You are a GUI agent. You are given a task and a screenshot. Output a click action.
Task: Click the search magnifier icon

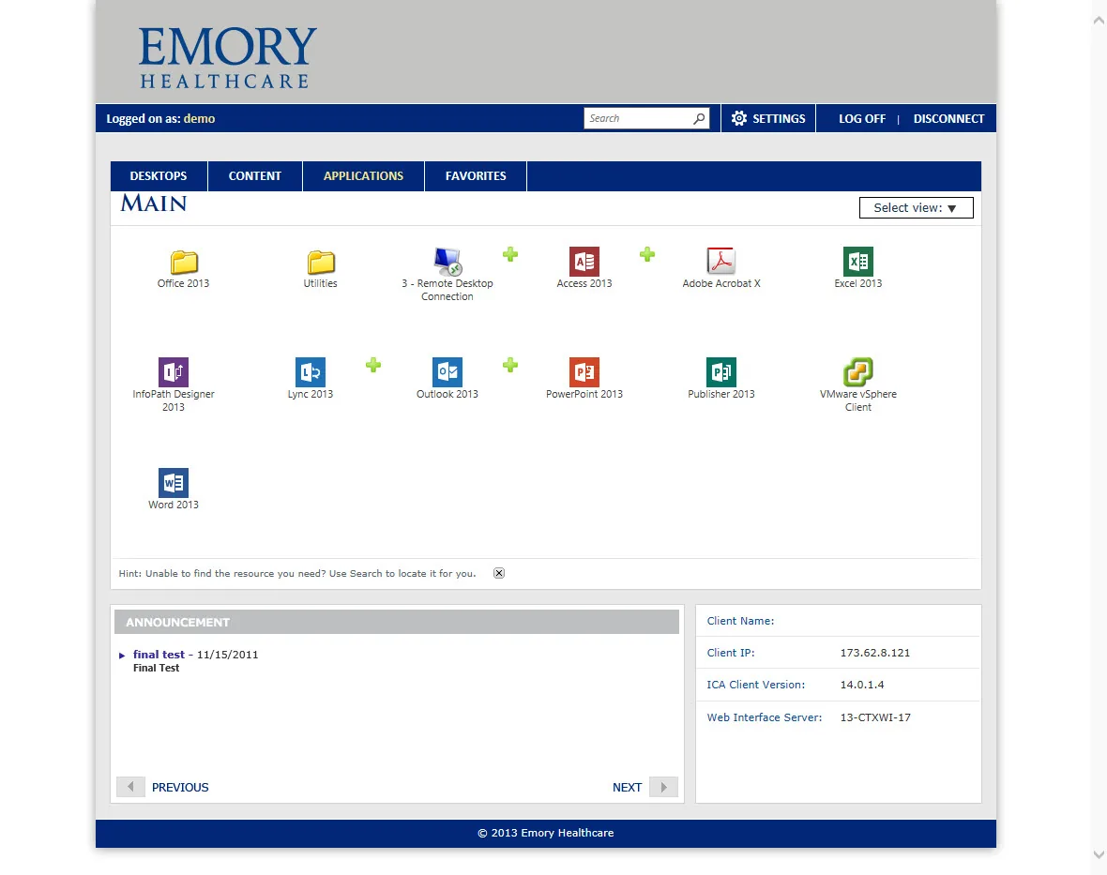pos(699,118)
